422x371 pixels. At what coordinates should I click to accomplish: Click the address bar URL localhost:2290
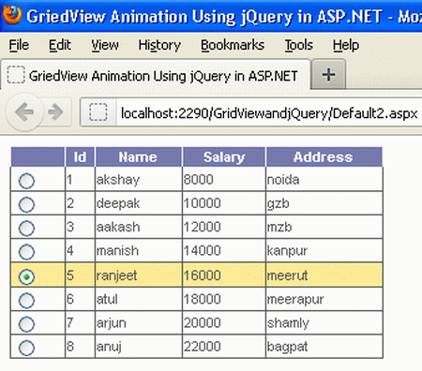[269, 112]
